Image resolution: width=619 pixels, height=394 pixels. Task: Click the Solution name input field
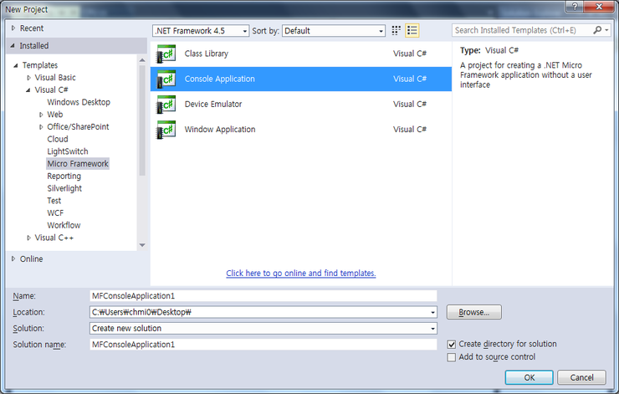click(263, 345)
